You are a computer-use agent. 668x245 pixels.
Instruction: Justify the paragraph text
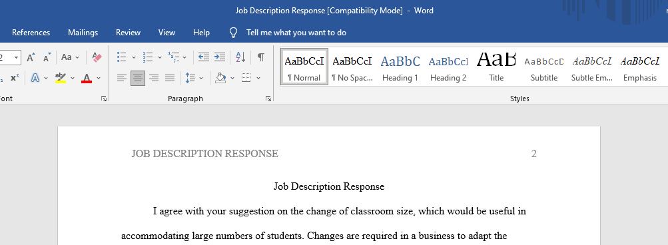tap(170, 78)
